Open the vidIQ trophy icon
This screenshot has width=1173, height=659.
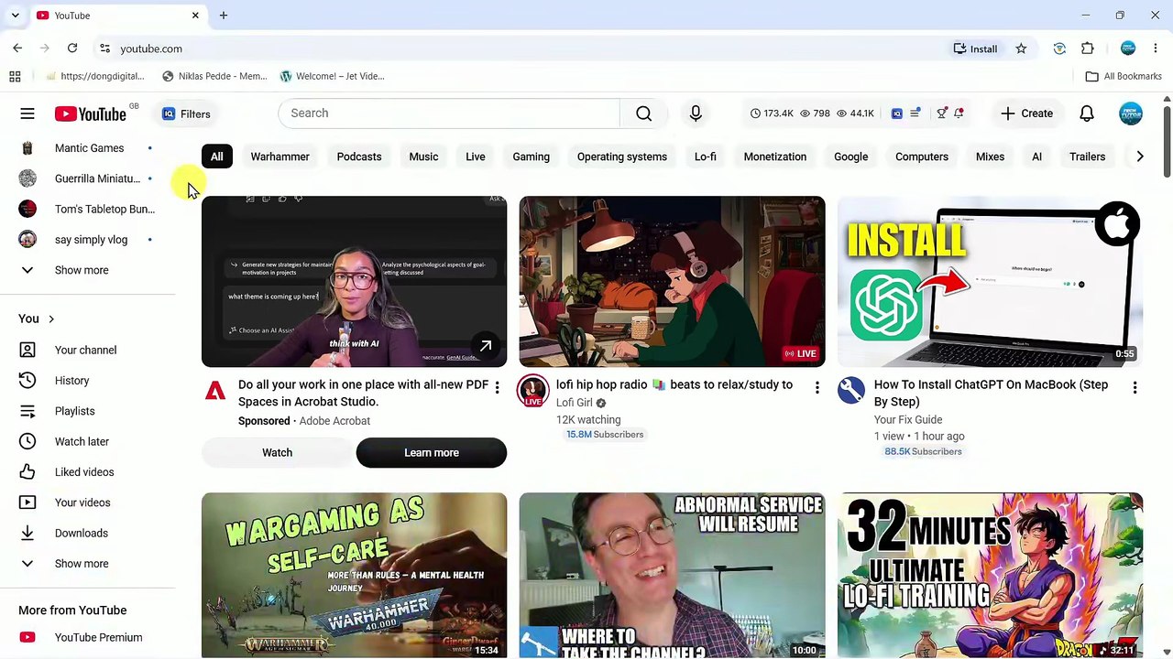point(941,113)
